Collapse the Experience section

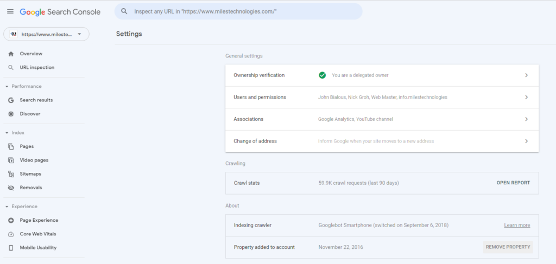coord(7,207)
